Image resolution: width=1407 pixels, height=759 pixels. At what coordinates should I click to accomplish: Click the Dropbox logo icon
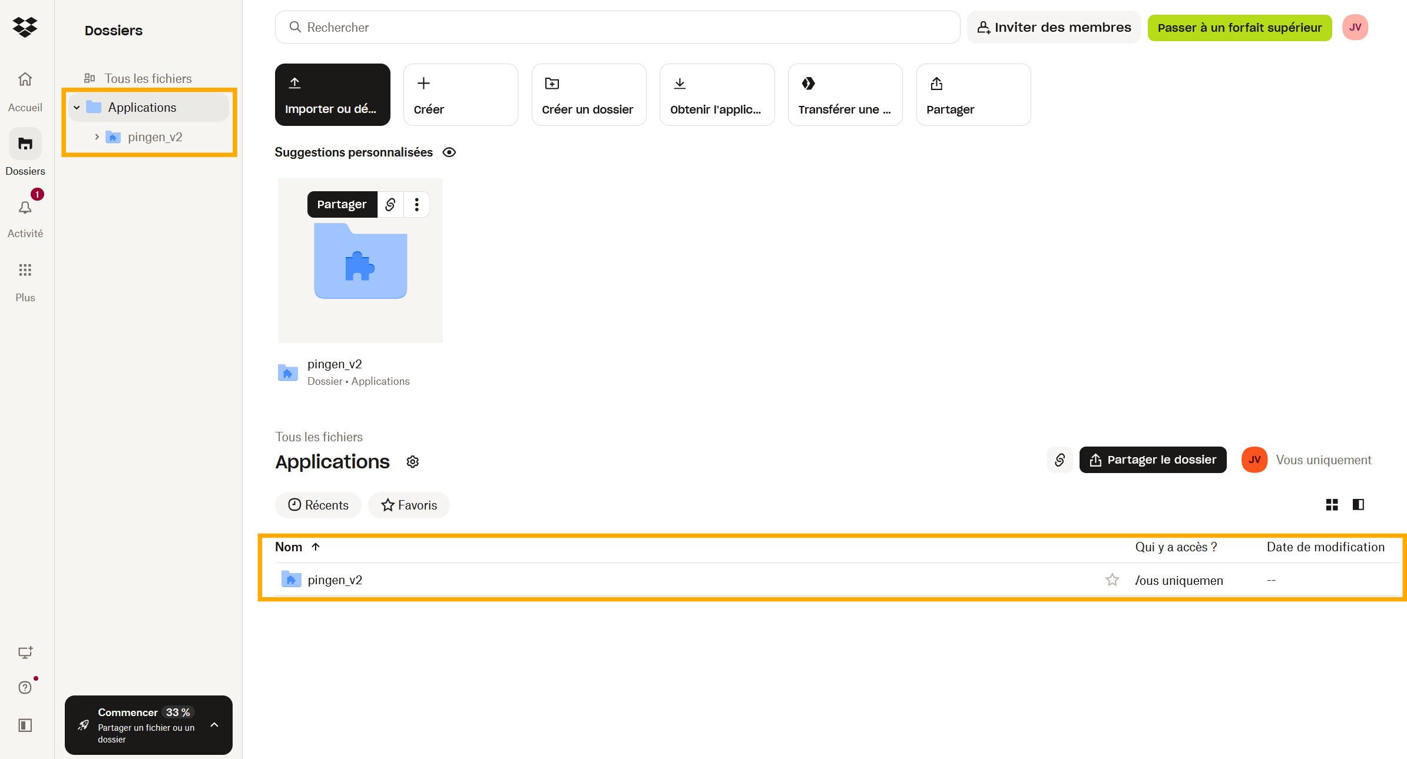(25, 27)
